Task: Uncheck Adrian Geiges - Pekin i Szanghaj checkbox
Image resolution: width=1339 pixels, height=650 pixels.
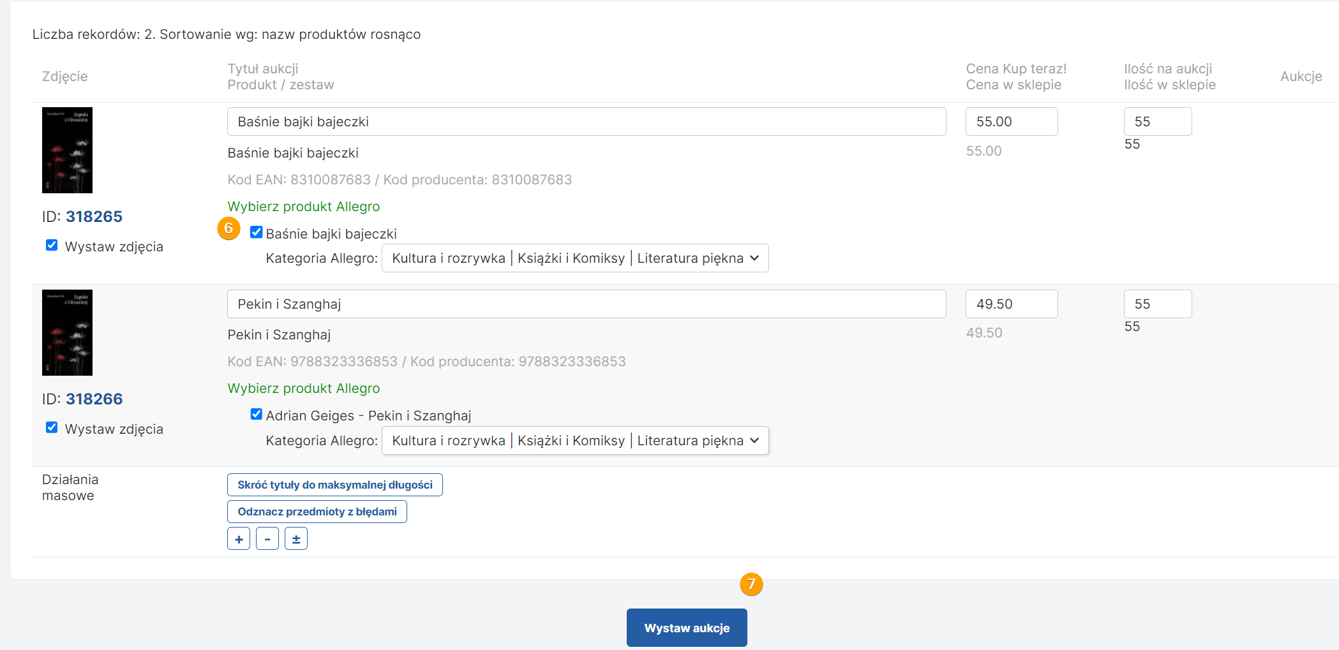Action: click(x=257, y=415)
